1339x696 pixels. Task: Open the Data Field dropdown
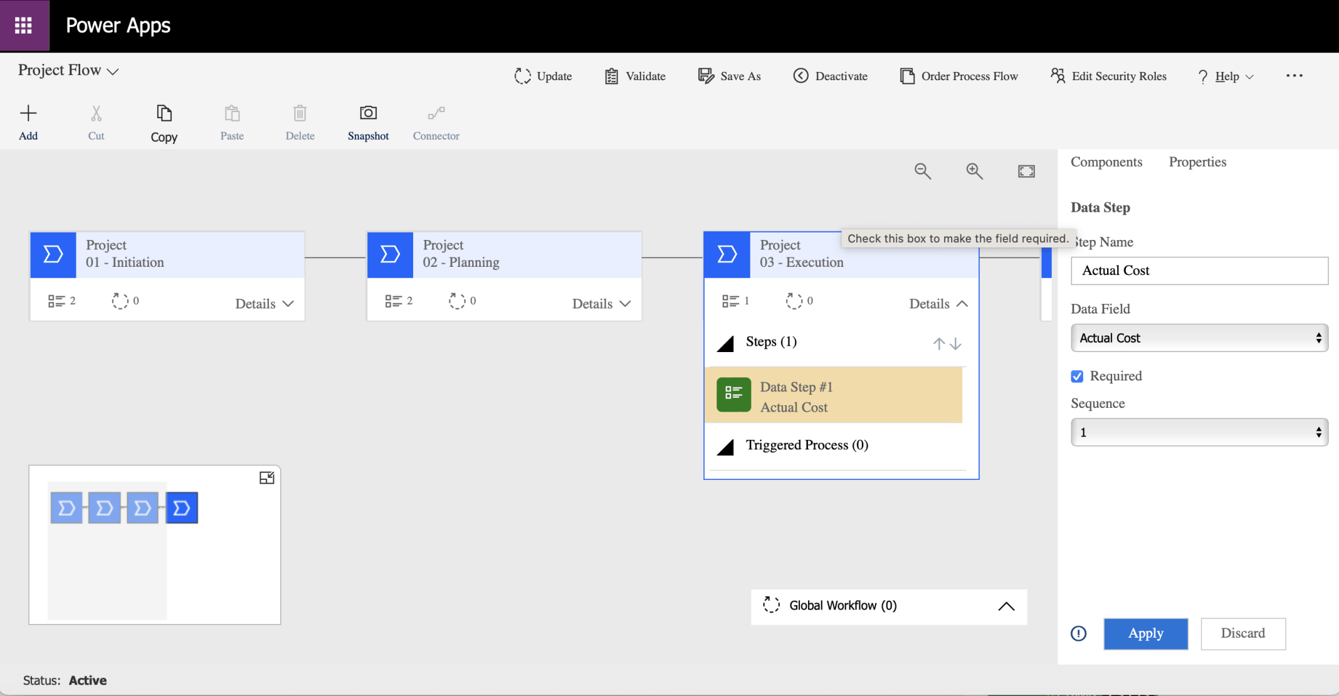click(1199, 338)
